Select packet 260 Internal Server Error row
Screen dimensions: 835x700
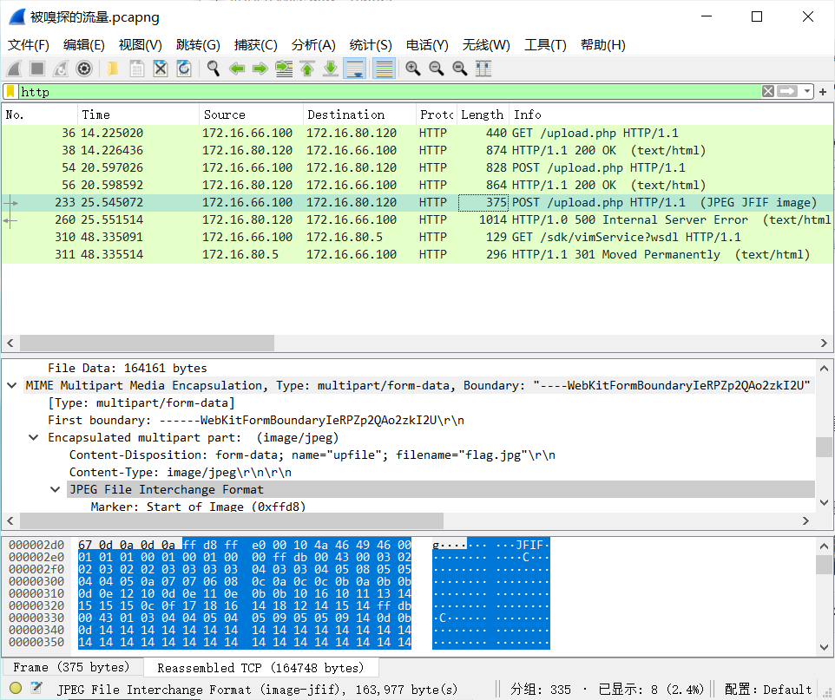tap(417, 219)
